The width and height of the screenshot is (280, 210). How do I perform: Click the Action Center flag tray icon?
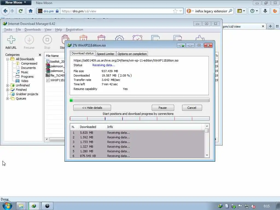pos(240,206)
